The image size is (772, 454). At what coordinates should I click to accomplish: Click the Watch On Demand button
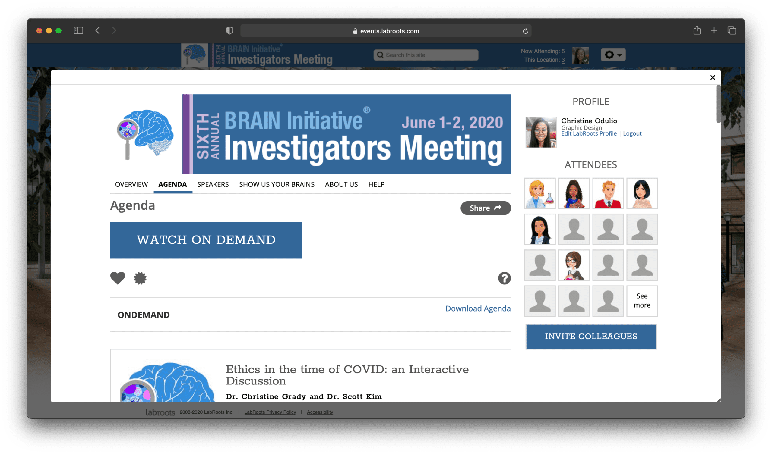pos(206,240)
